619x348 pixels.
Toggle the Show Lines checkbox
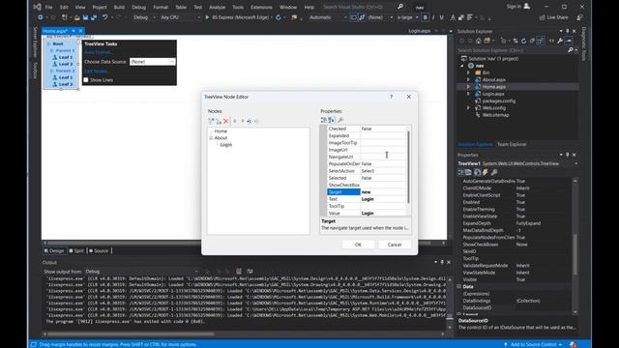pos(86,80)
